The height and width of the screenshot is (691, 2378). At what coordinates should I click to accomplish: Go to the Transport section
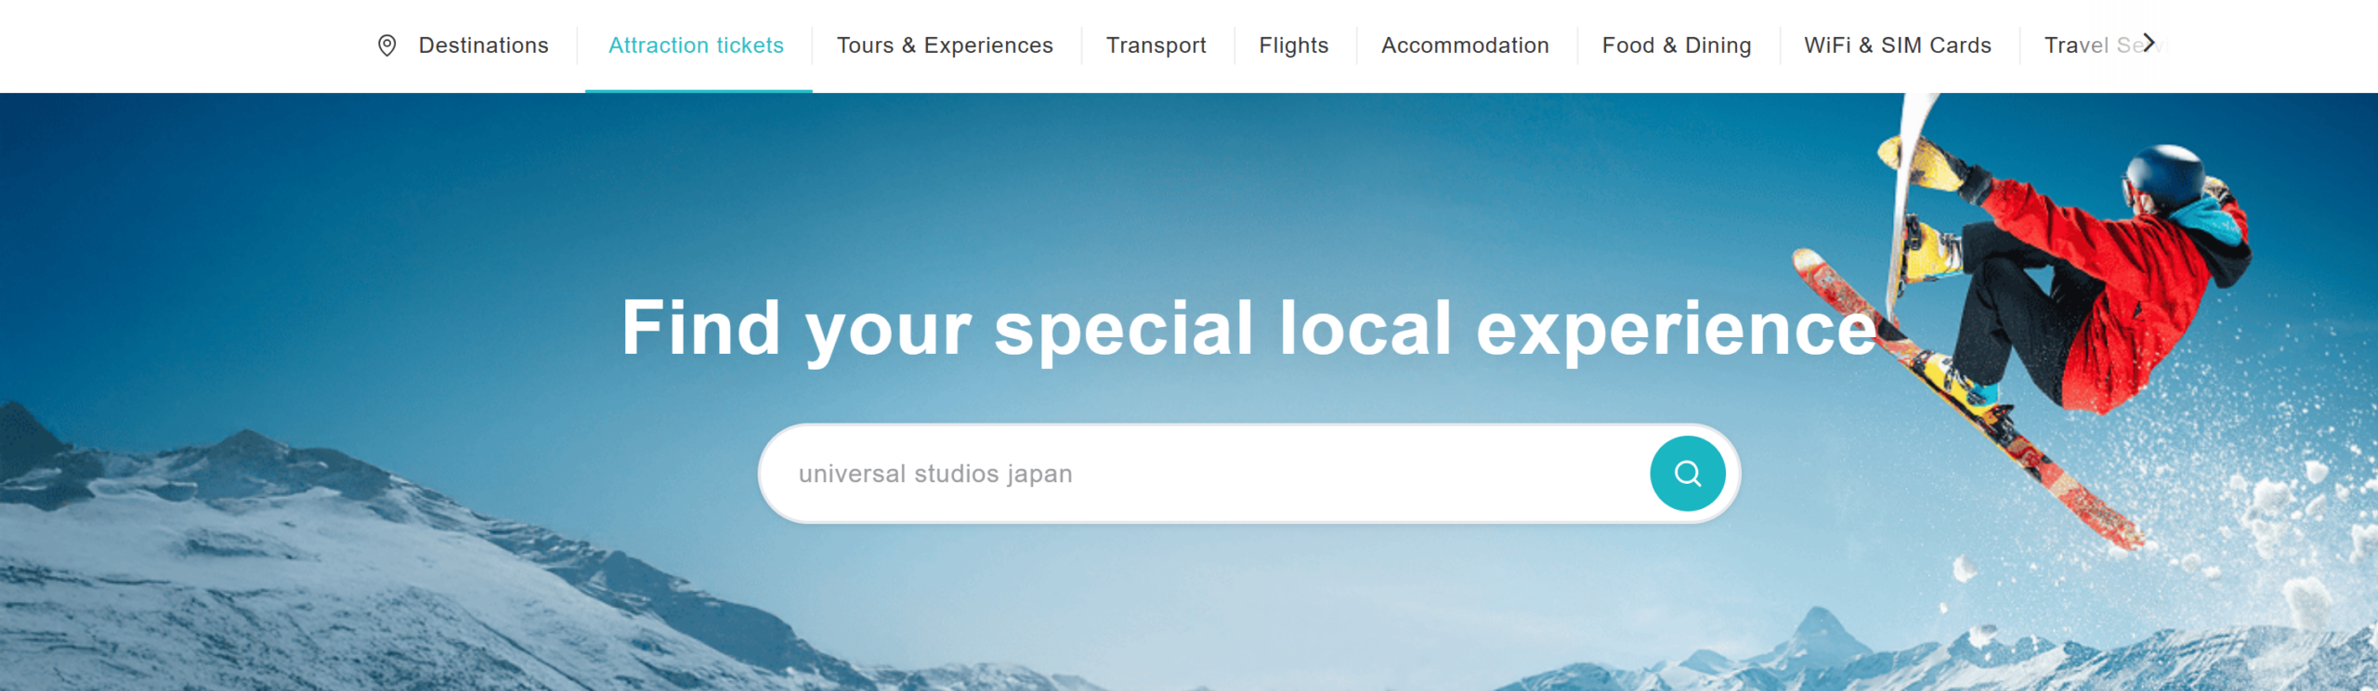pyautogui.click(x=1156, y=46)
